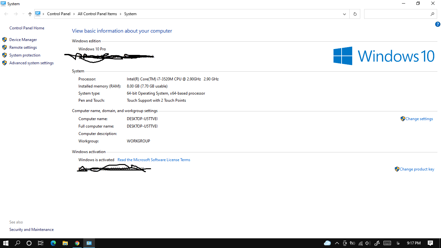This screenshot has width=441, height=248.
Task: Click the 8.00 GB installed memory value
Action: (147, 86)
